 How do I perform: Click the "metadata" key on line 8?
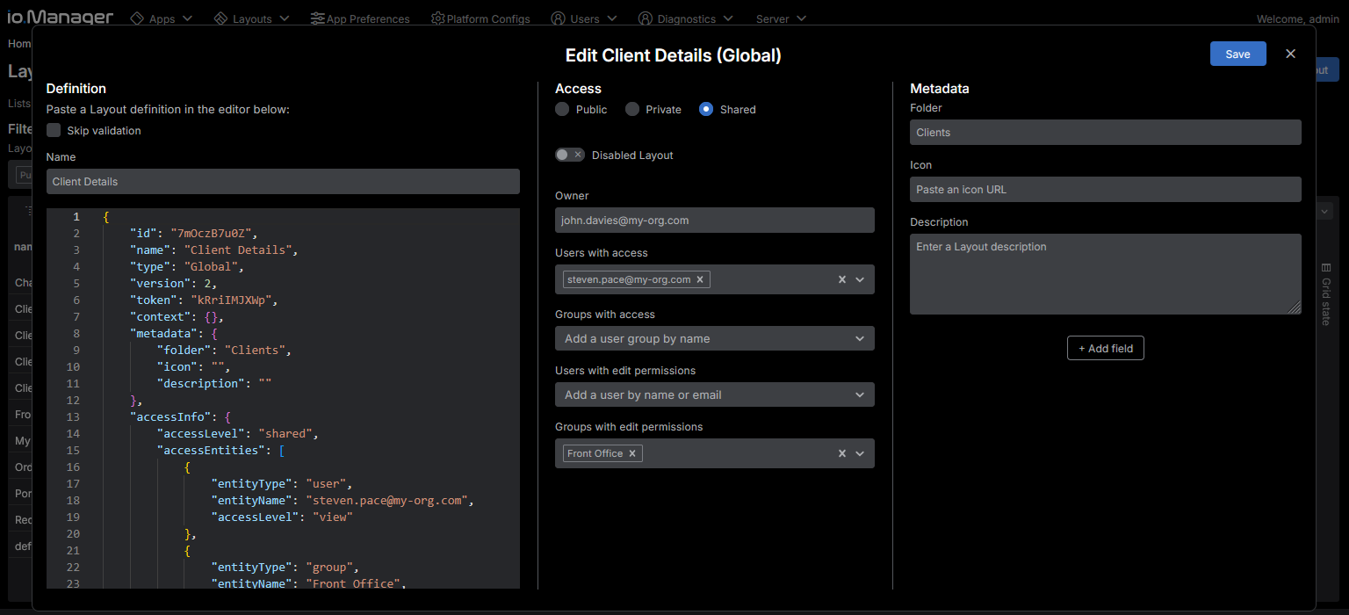click(x=164, y=333)
